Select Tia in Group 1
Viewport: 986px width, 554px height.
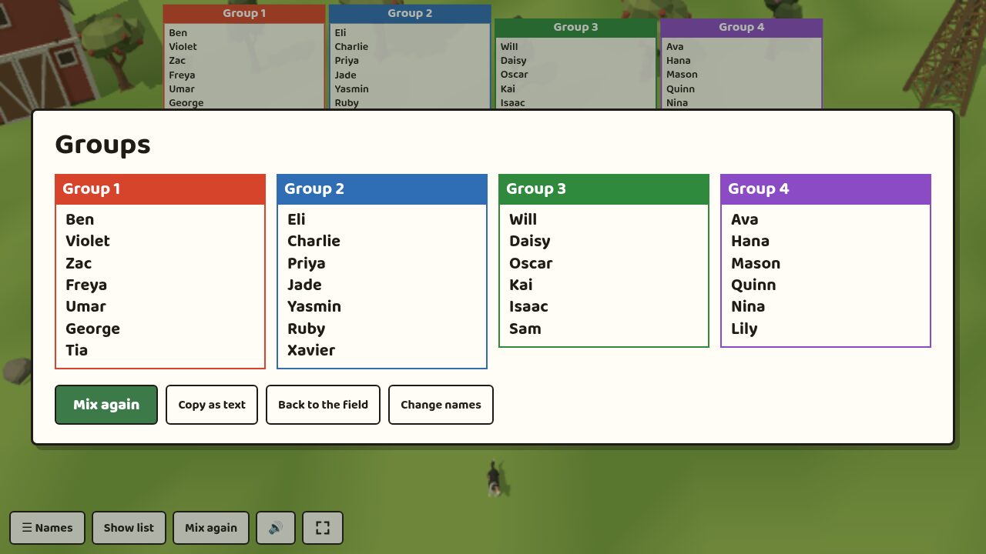77,350
